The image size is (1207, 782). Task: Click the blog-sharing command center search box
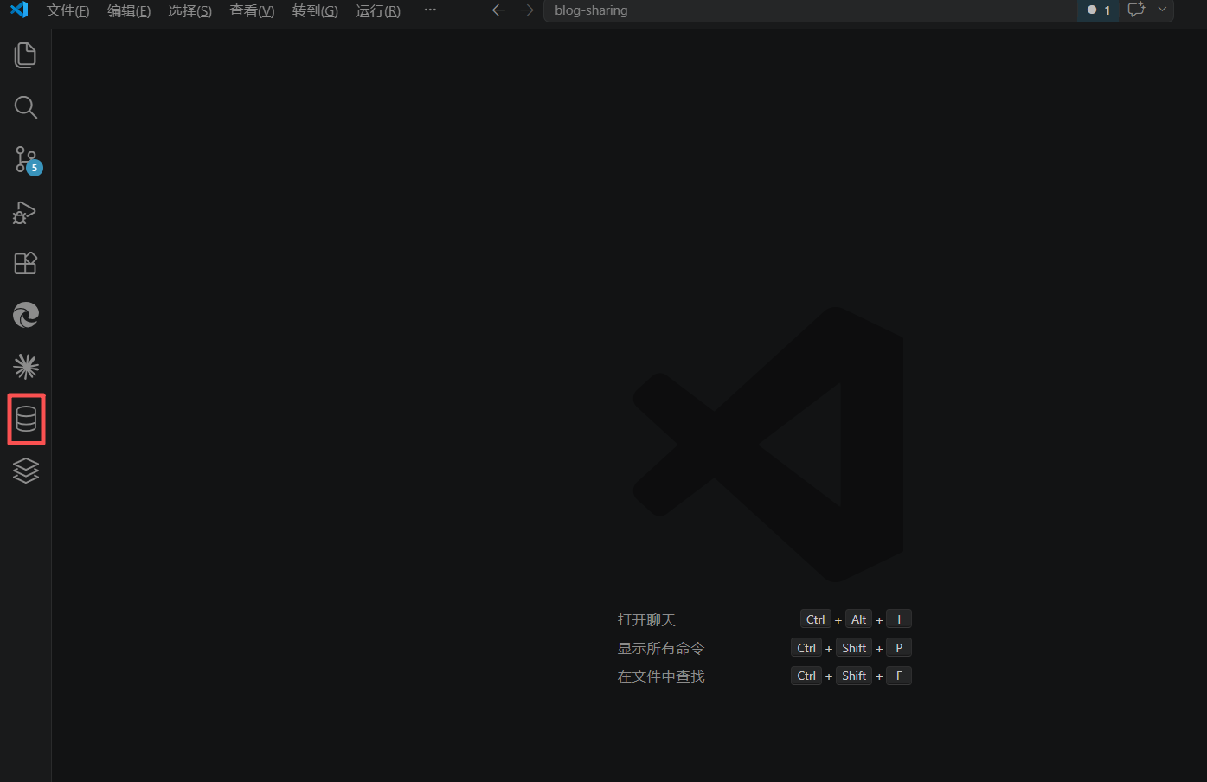810,10
